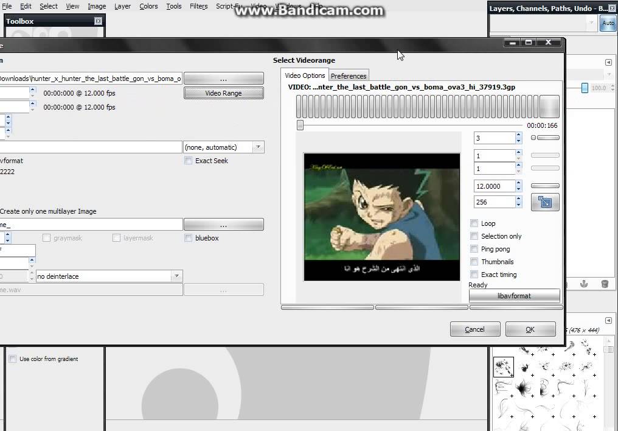Open the Layer menu
618x431 pixels.
122,6
